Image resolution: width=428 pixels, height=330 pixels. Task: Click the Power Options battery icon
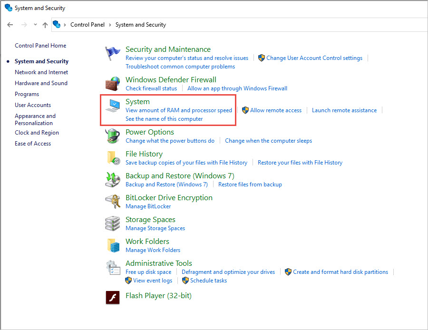click(112, 136)
